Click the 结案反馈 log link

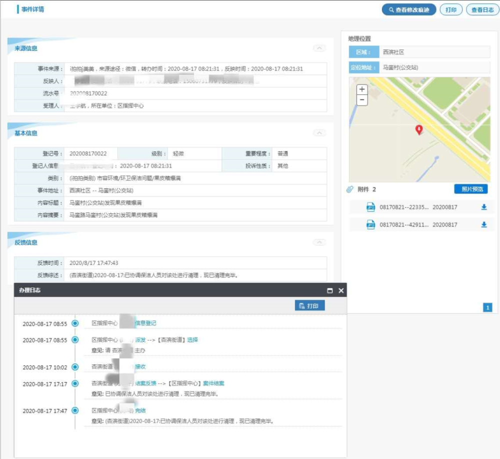click(145, 383)
